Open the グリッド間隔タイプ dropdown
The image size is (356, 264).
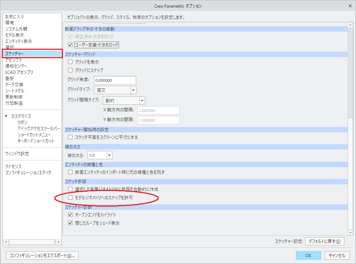click(x=142, y=101)
